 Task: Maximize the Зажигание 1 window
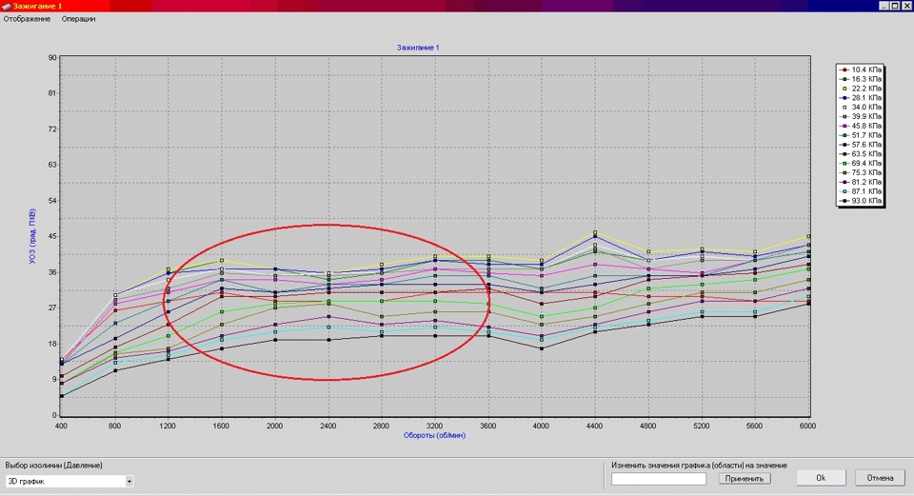point(895,6)
